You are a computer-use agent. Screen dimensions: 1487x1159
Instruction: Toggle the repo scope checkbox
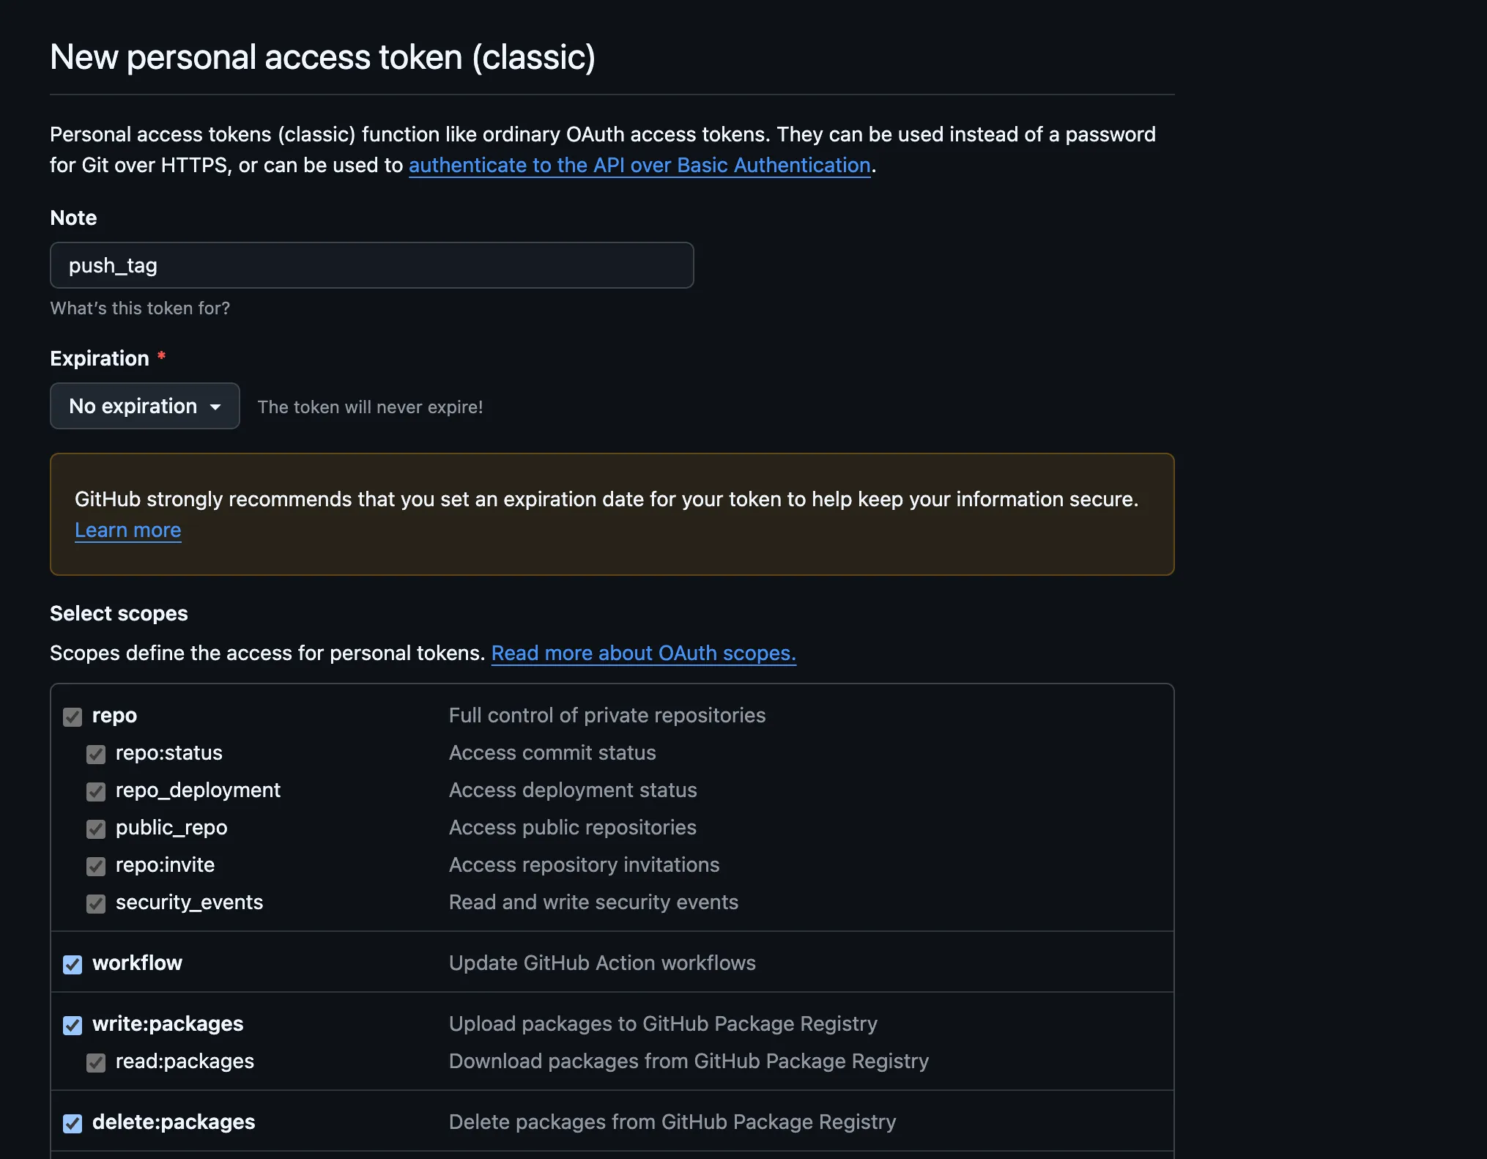tap(73, 716)
